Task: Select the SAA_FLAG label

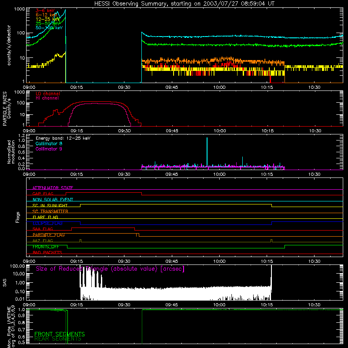Action: 43,229
